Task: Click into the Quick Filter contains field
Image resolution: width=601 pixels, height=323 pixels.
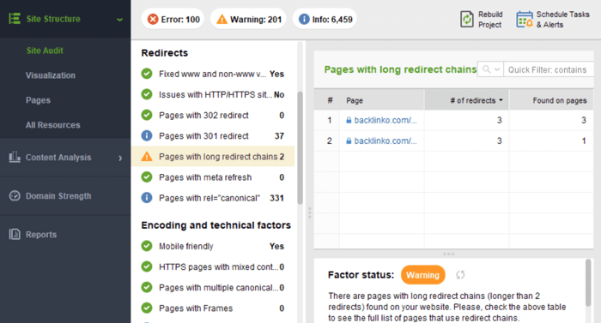Action: pos(549,69)
